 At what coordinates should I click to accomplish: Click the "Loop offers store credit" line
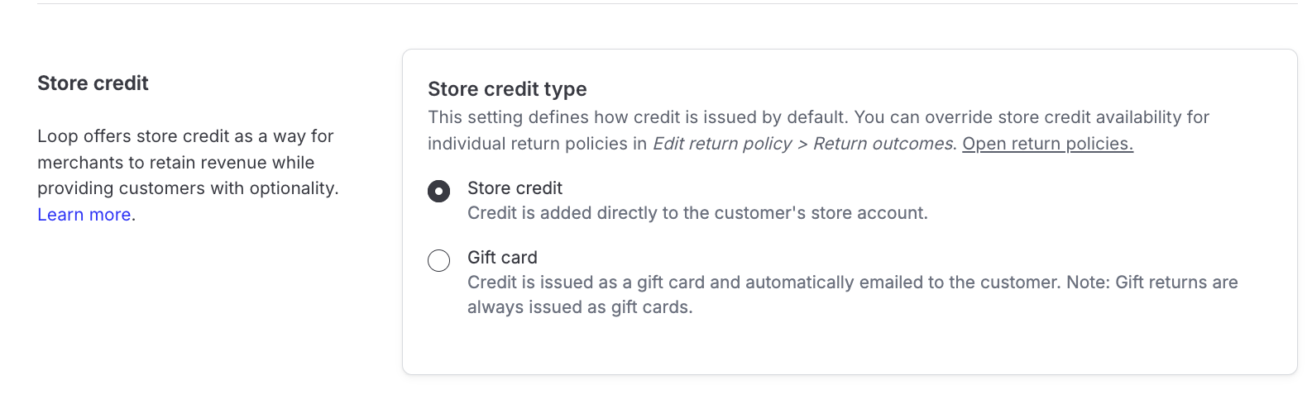tap(185, 136)
